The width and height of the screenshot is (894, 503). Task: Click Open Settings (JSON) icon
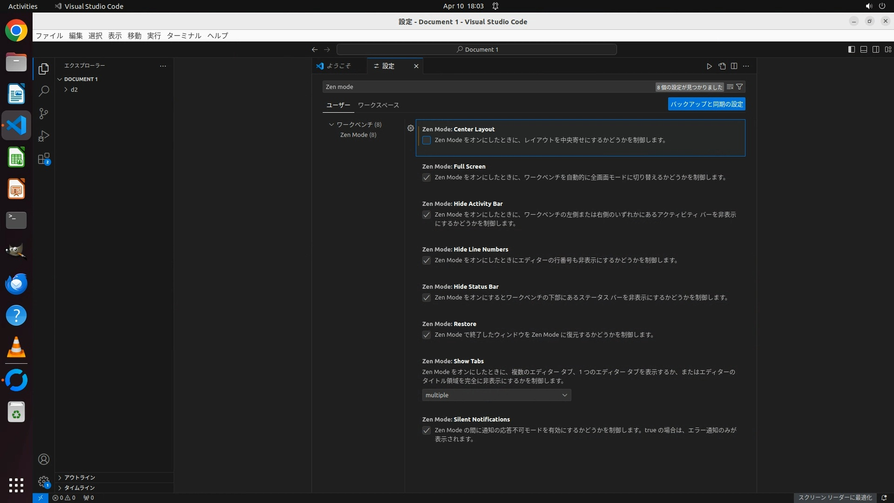coord(722,66)
